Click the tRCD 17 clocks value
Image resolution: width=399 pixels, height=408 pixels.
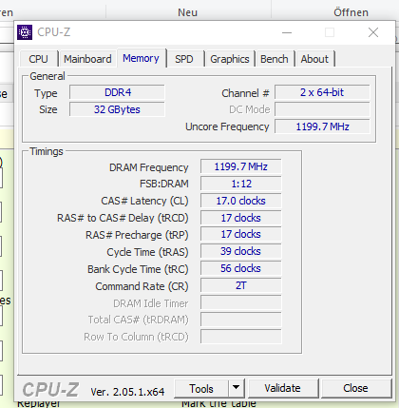[241, 218]
